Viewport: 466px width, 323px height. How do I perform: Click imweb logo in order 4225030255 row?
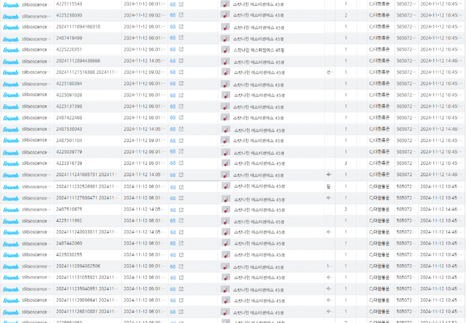point(11,255)
